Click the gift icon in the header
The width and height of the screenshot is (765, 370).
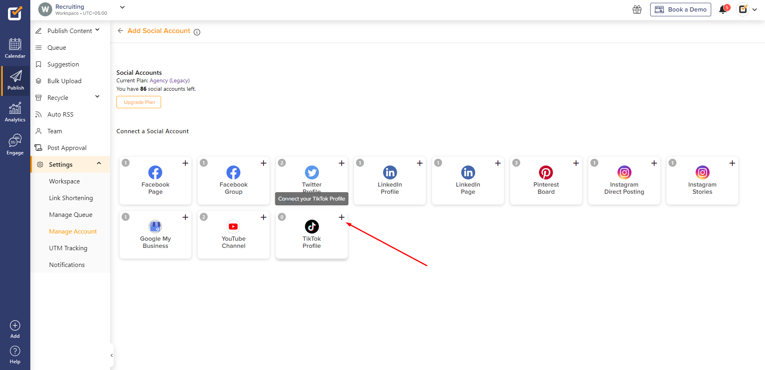pyautogui.click(x=637, y=10)
